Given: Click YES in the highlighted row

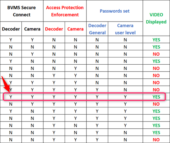Looking at the screenshot, I should (x=156, y=97).
